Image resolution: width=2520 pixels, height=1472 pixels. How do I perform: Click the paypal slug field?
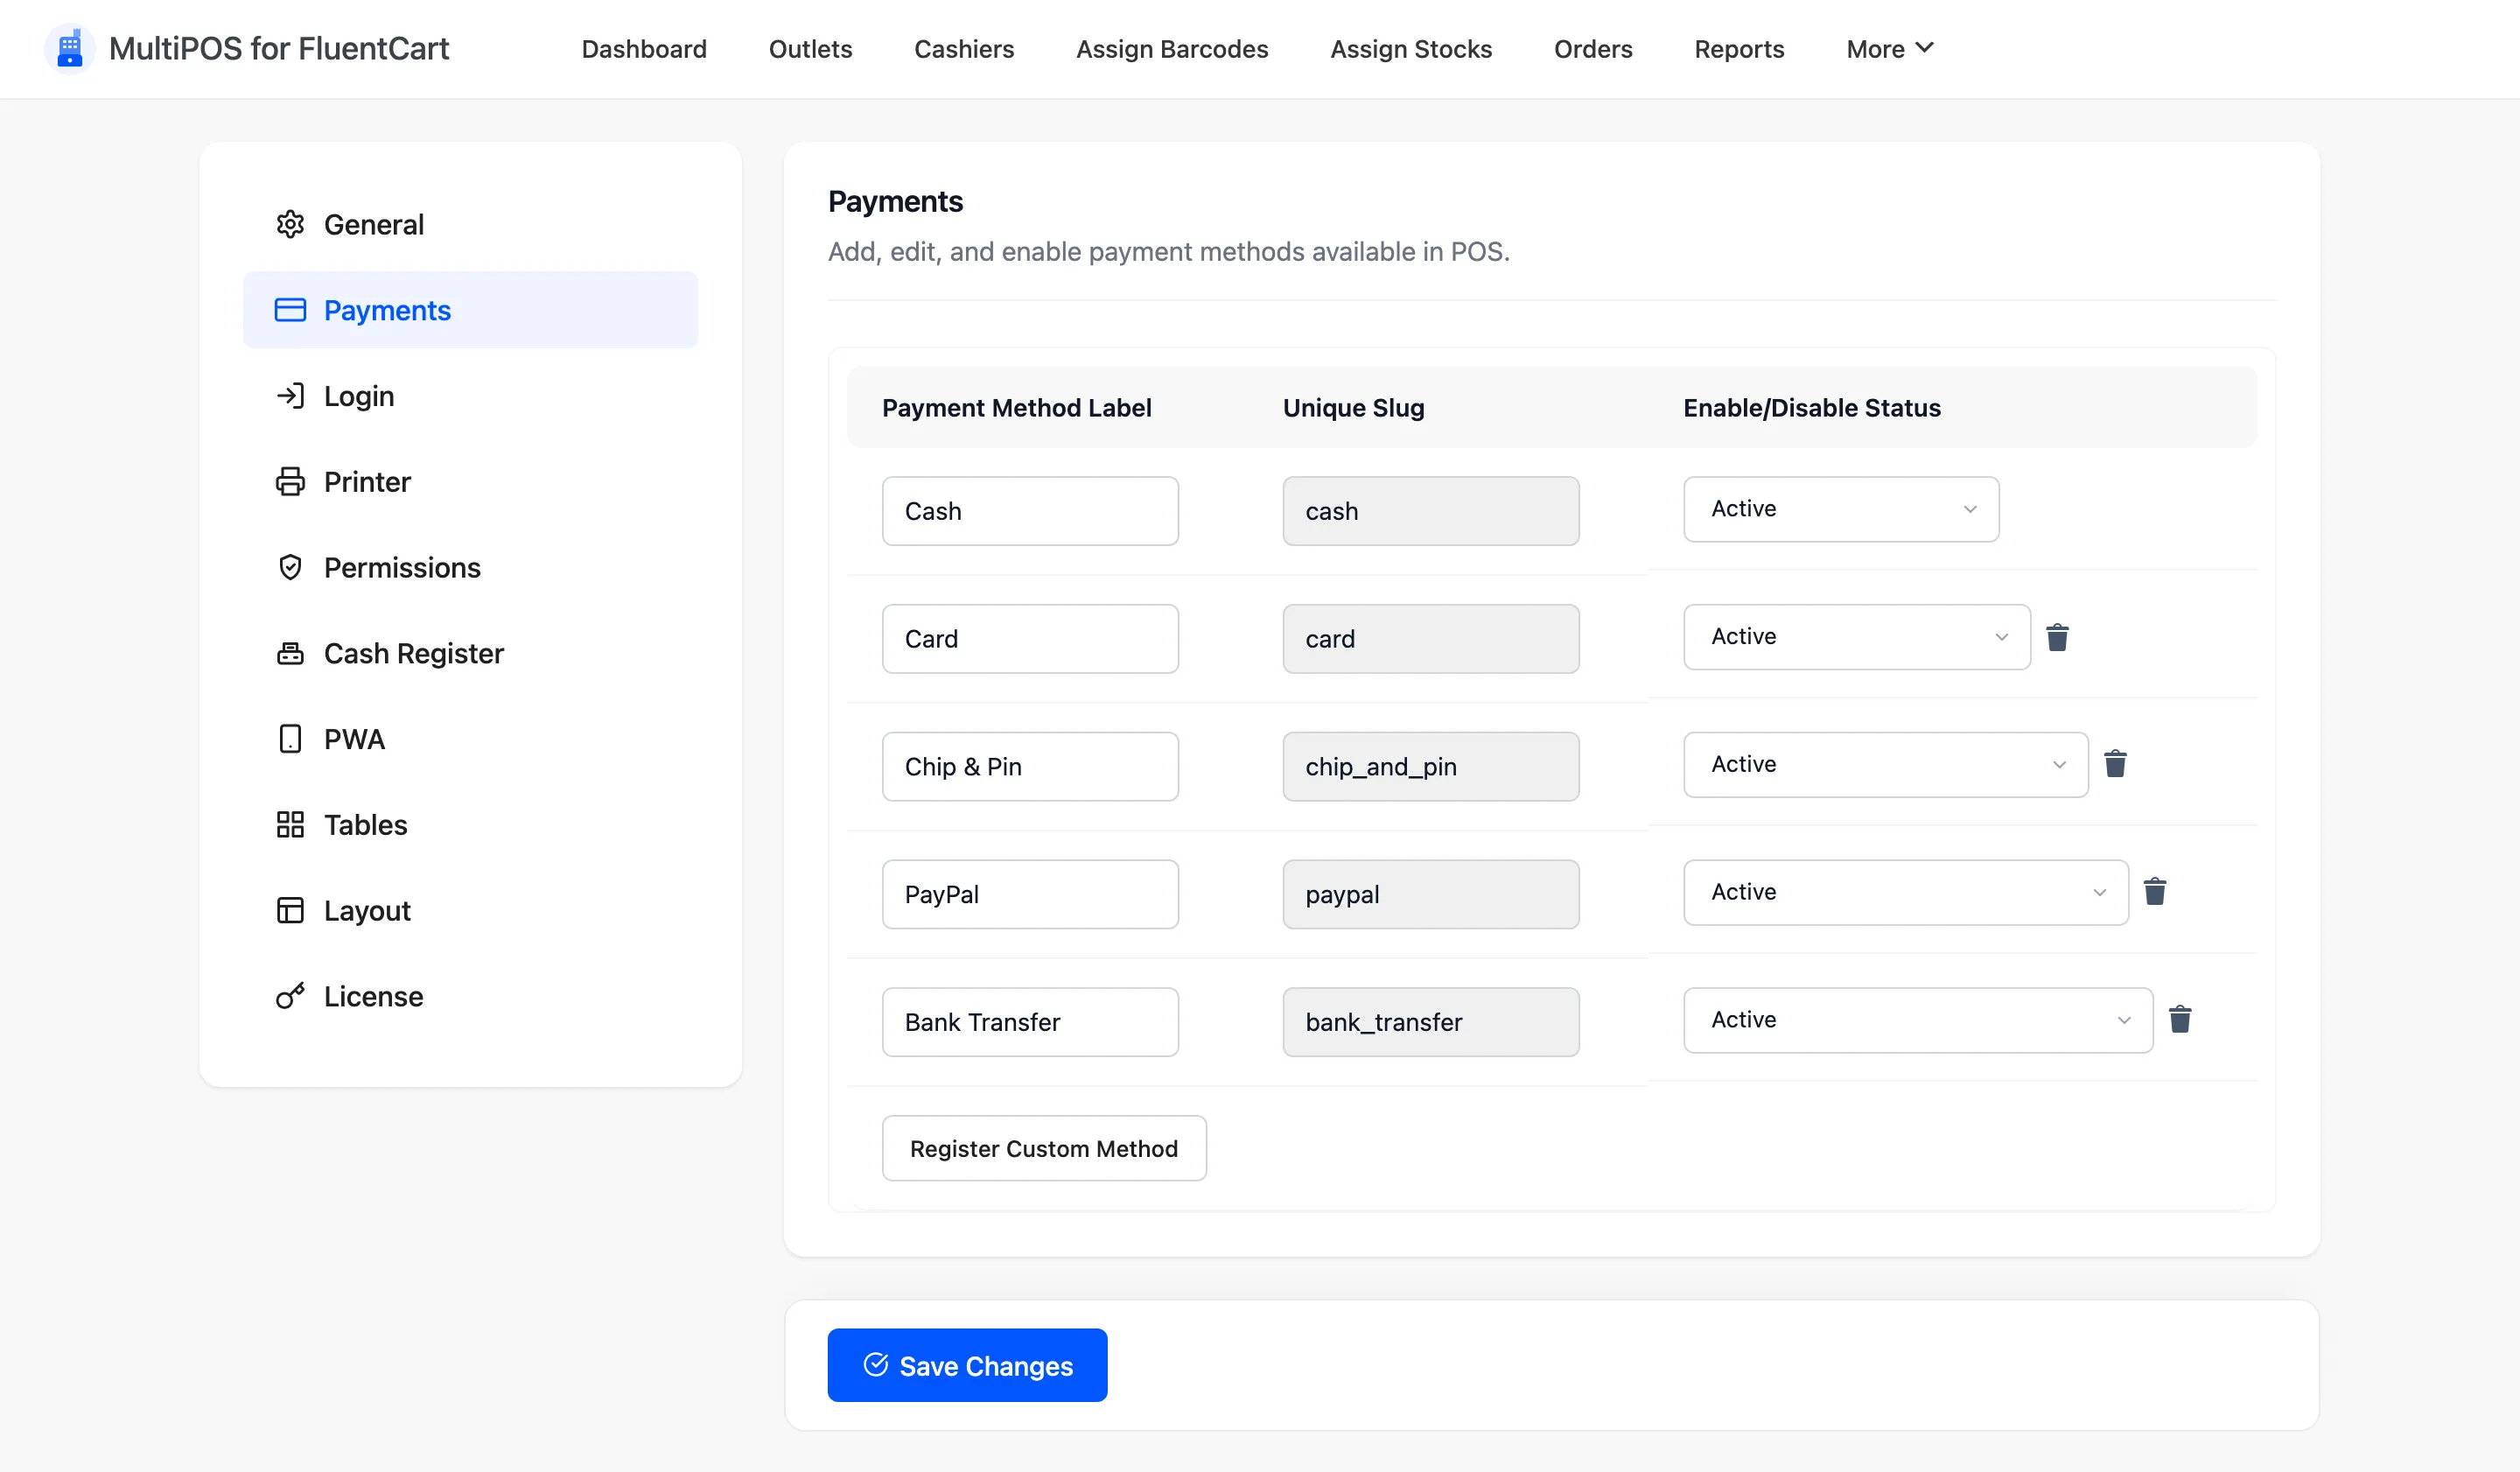1431,895
